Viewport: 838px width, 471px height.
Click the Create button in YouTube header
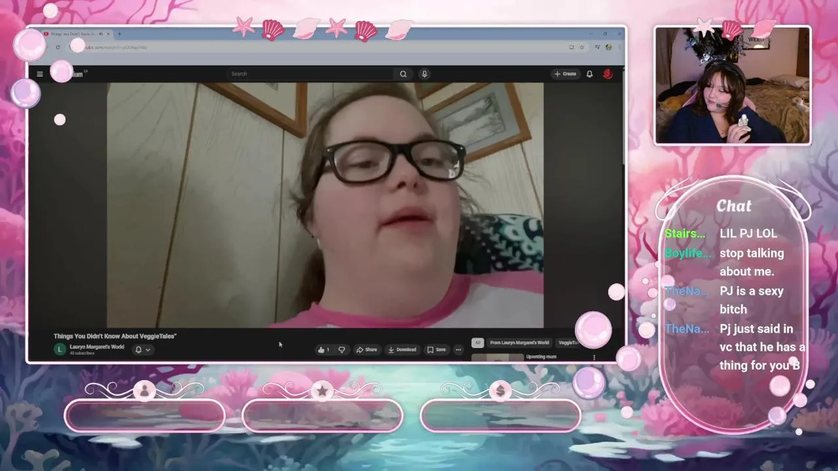tap(565, 74)
